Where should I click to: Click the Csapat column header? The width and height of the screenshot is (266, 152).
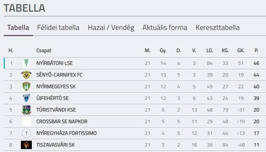click(x=44, y=50)
